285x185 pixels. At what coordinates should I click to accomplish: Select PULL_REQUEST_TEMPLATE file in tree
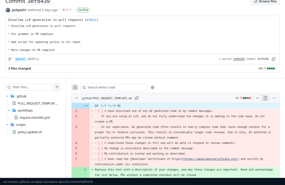click(38, 103)
